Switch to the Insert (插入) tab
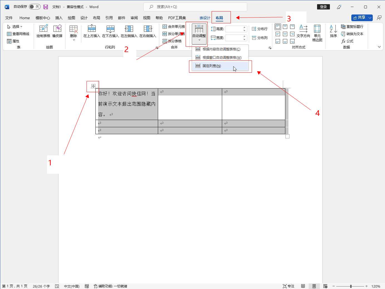385x289 pixels. coord(59,18)
